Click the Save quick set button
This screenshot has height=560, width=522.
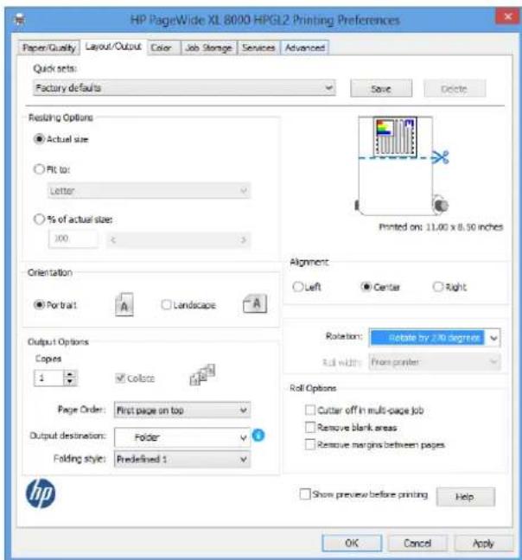381,88
